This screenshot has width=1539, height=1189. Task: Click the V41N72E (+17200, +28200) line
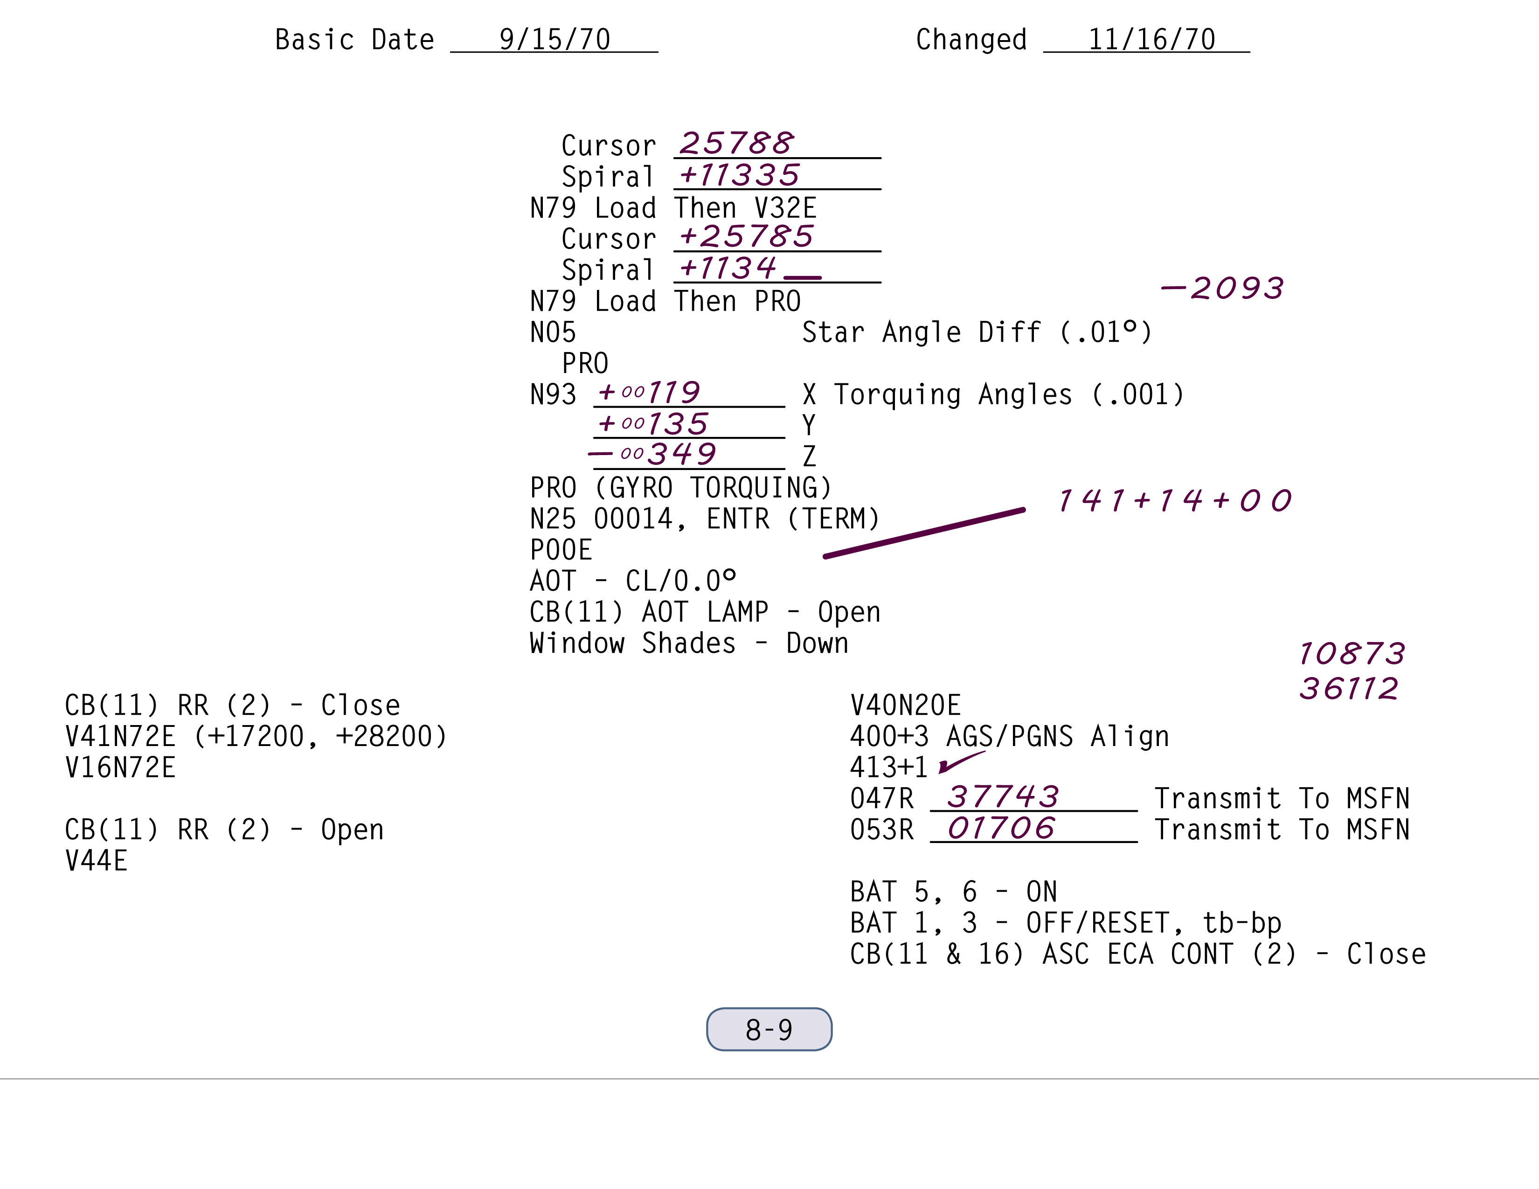click(256, 737)
